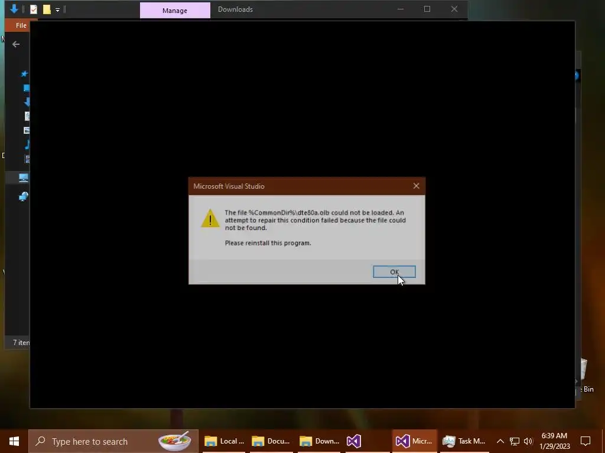The image size is (605, 453).
Task: Click the Properties quick access toolbar icon
Action: [x=34, y=9]
